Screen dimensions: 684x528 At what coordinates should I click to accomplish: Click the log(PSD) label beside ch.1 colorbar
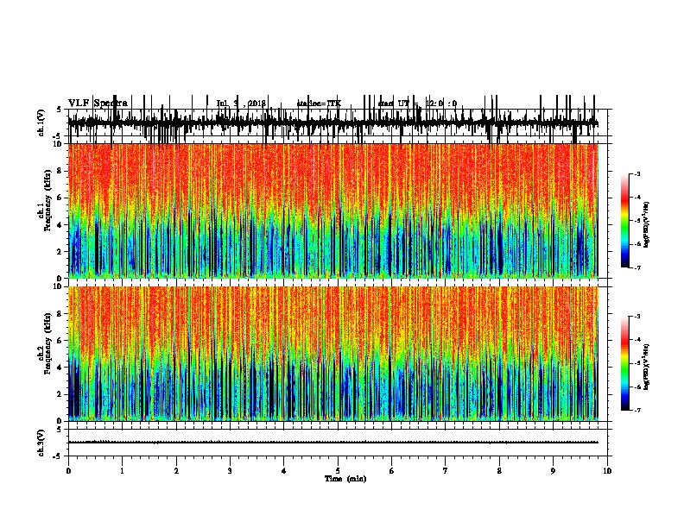(x=647, y=225)
